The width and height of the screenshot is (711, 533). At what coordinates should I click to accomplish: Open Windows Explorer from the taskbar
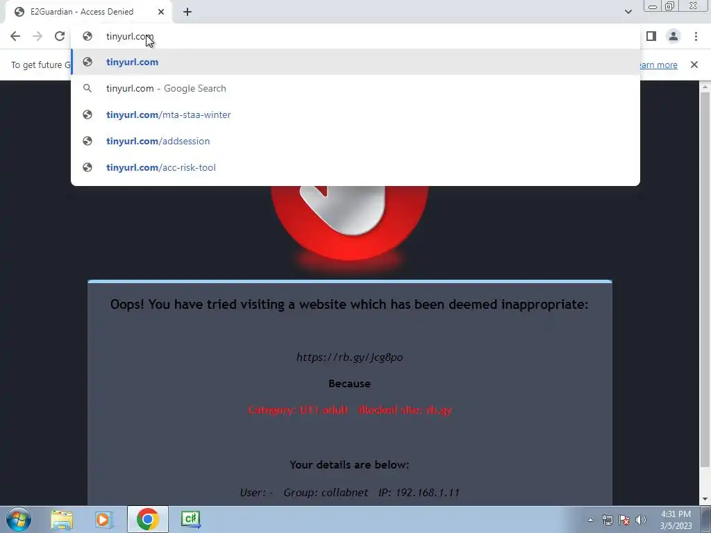pyautogui.click(x=62, y=519)
